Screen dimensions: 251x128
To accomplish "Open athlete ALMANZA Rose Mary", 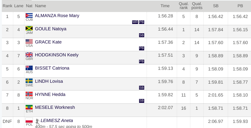I will click(57, 16).
